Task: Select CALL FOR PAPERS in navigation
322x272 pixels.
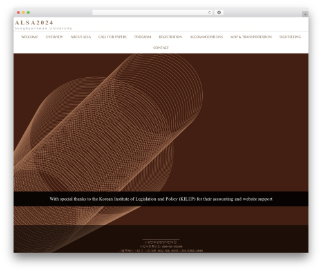Action: click(113, 37)
